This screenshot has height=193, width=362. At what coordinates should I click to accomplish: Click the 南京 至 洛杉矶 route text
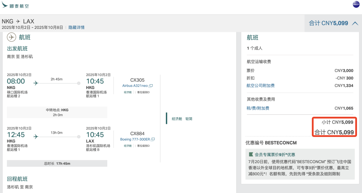coord(20,57)
